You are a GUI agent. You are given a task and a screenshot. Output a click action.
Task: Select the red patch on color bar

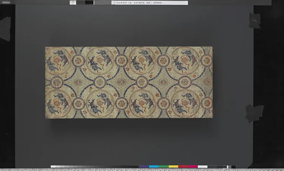183,166
